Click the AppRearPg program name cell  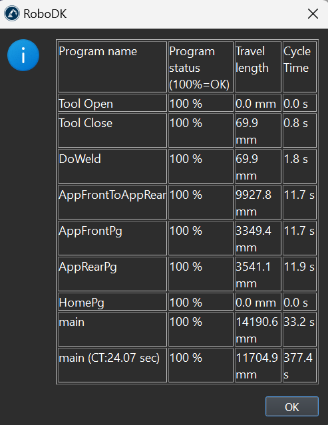coord(112,274)
